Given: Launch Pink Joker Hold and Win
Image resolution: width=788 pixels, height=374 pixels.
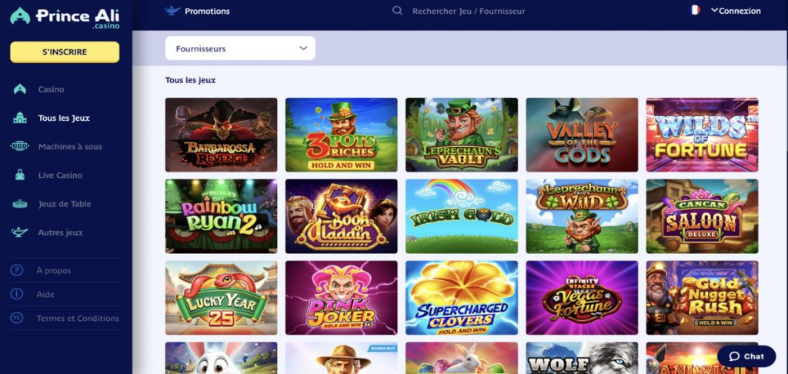Looking at the screenshot, I should click(x=341, y=298).
